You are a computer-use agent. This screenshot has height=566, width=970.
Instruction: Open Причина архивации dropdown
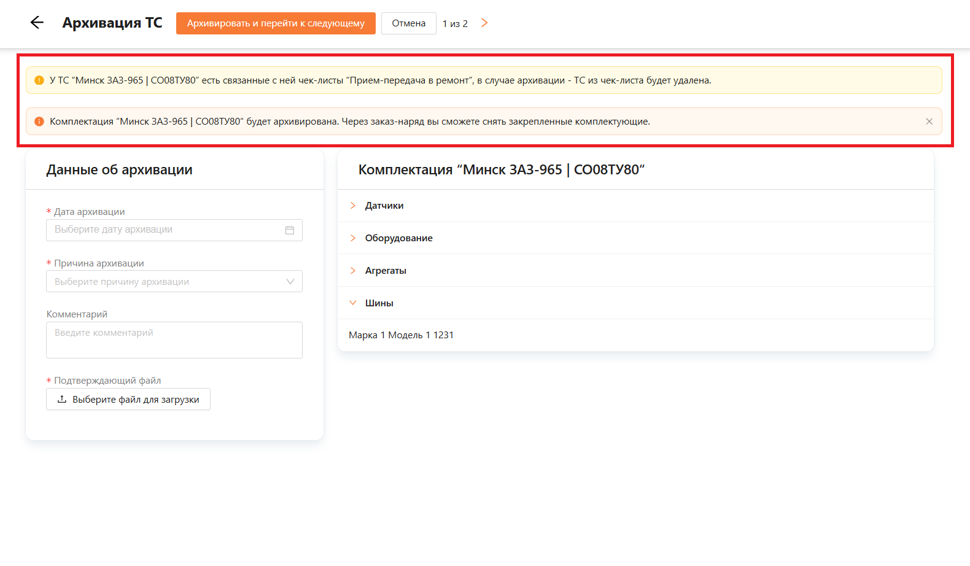[x=174, y=282]
